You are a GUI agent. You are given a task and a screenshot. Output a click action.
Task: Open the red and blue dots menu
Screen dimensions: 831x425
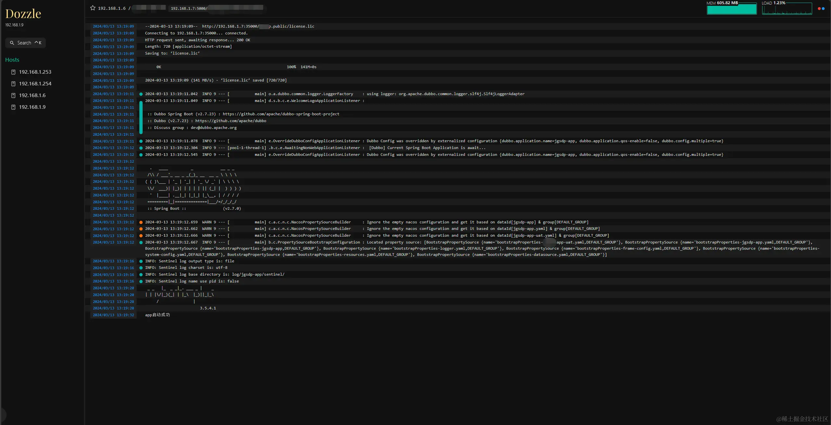(821, 9)
